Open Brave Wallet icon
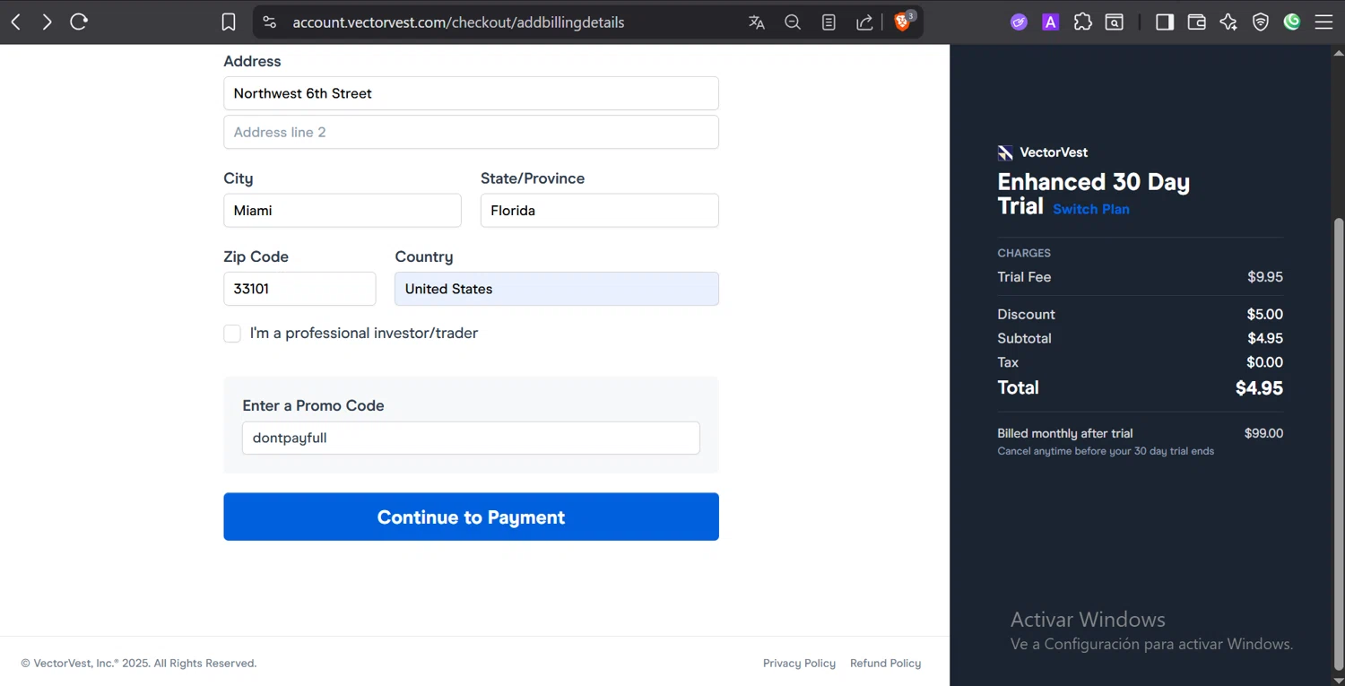The width and height of the screenshot is (1345, 686). click(x=1196, y=22)
